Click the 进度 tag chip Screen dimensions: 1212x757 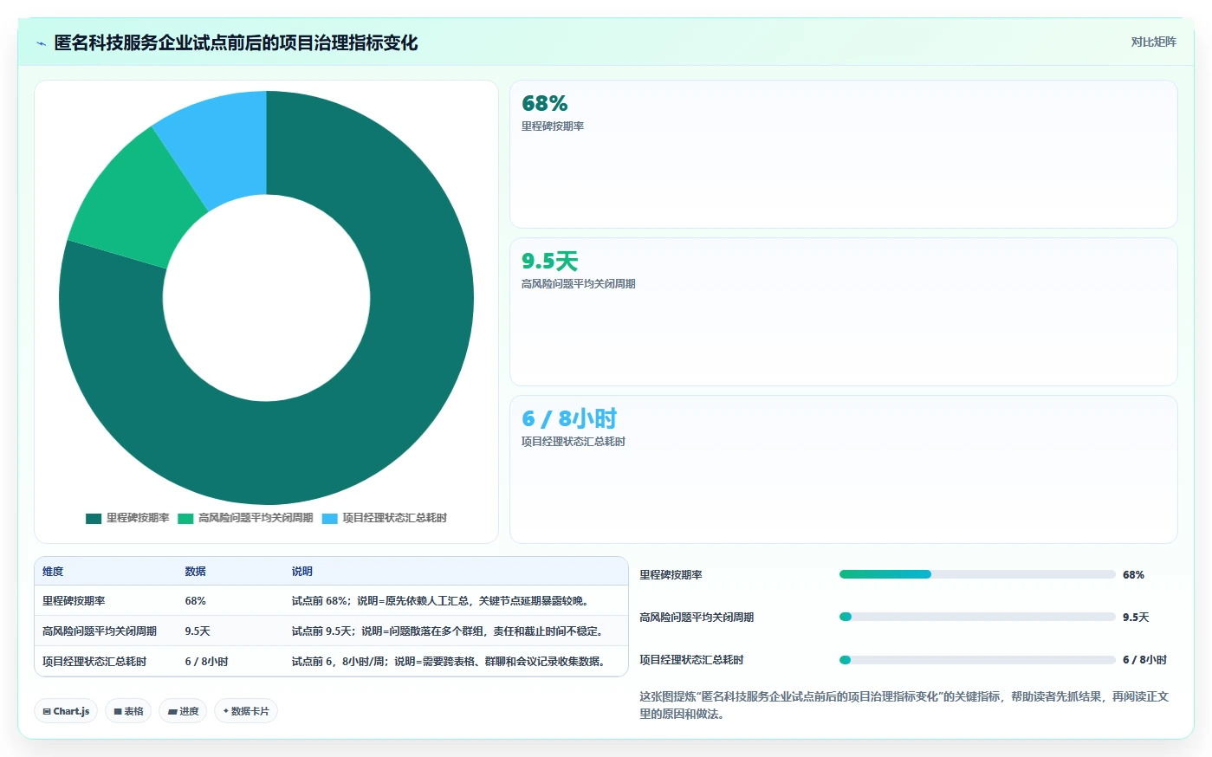click(183, 711)
